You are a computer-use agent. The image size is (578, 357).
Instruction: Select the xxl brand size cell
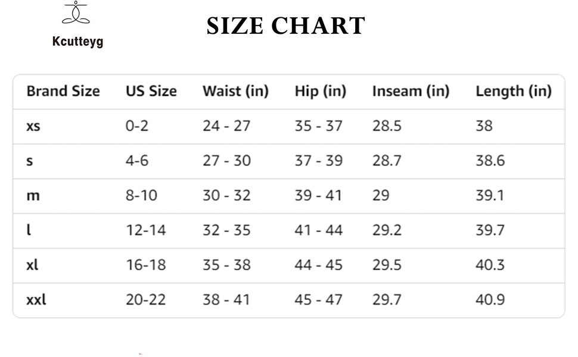click(36, 299)
